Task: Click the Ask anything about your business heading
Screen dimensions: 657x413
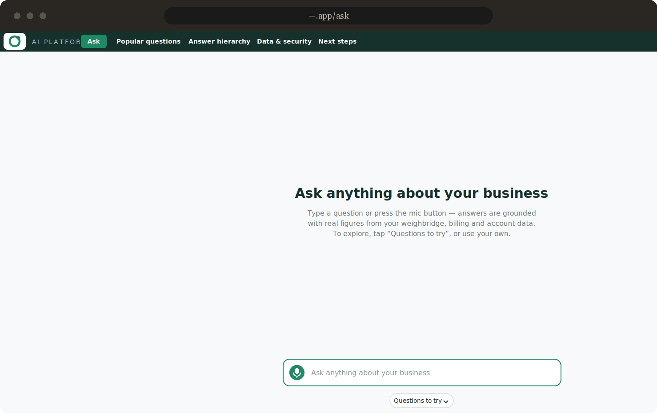Action: pos(421,193)
